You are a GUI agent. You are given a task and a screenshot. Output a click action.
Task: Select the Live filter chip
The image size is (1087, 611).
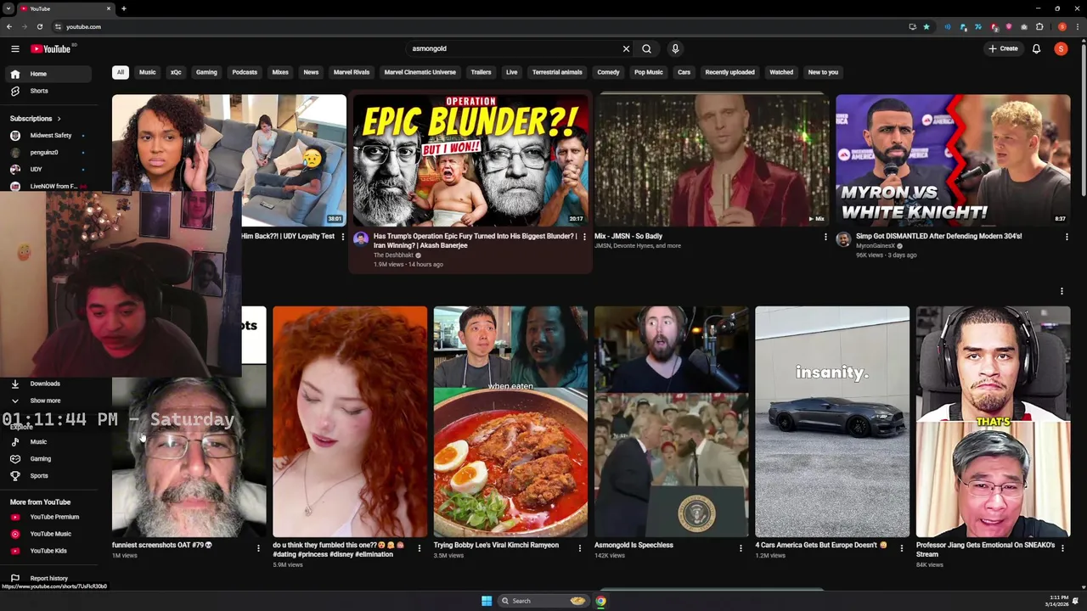511,72
